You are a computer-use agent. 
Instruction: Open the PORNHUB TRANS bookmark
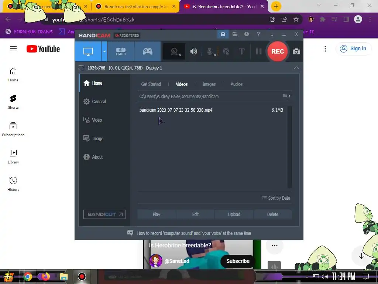tap(29, 32)
